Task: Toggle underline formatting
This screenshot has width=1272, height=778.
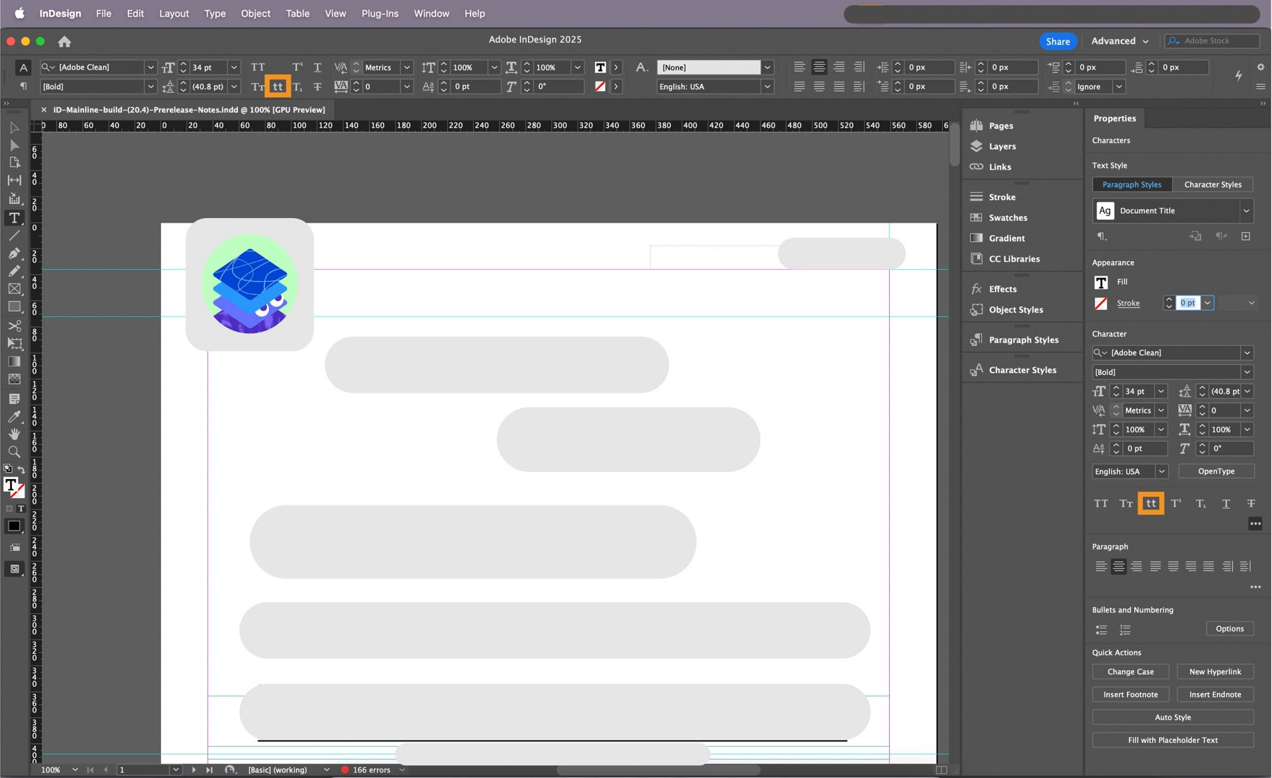Action: point(1226,504)
